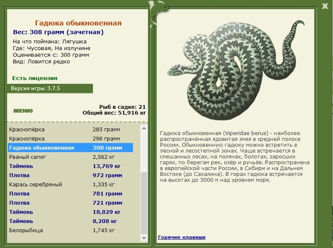Select the 13,769 кг Таймень entry

(70, 166)
